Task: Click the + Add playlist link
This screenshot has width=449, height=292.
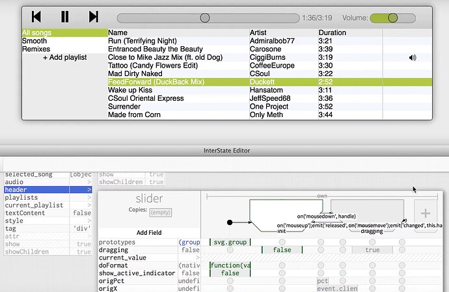Action: coord(64,57)
